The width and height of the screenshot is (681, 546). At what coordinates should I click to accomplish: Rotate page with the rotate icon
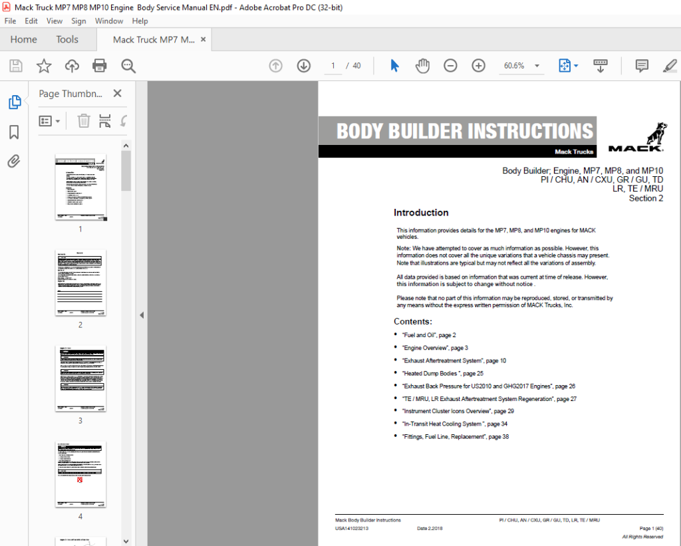[x=123, y=121]
